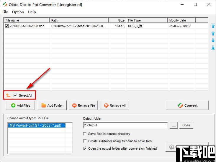Uncheck the Select All checkbox
This screenshot has height=162, width=216.
15,95
